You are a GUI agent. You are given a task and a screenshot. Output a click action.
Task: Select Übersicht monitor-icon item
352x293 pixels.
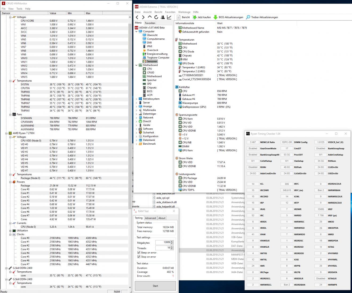[x=152, y=35]
